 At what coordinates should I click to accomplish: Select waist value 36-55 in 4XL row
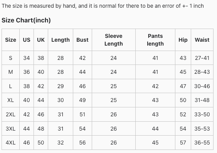tap(202, 143)
